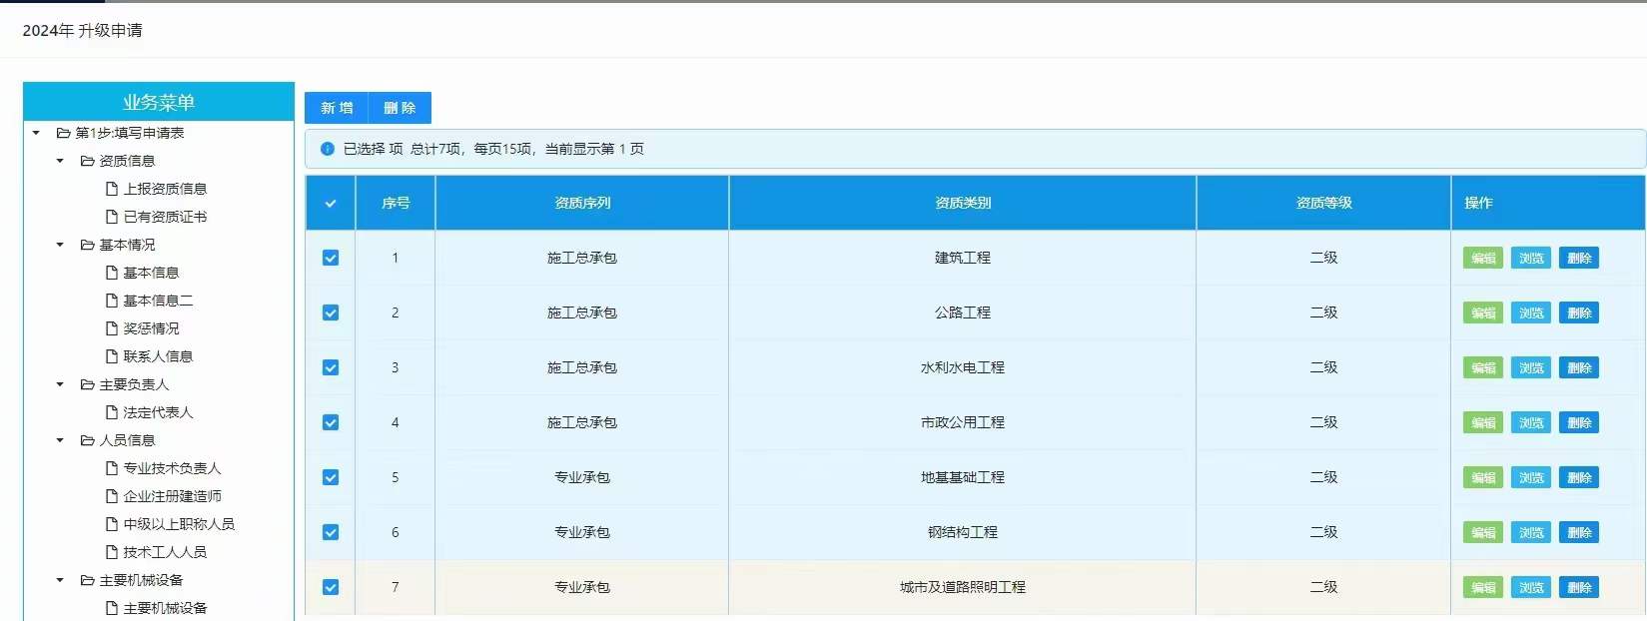This screenshot has height=621, width=1647.
Task: Click the 资质等级 column header
Action: coord(1323,203)
